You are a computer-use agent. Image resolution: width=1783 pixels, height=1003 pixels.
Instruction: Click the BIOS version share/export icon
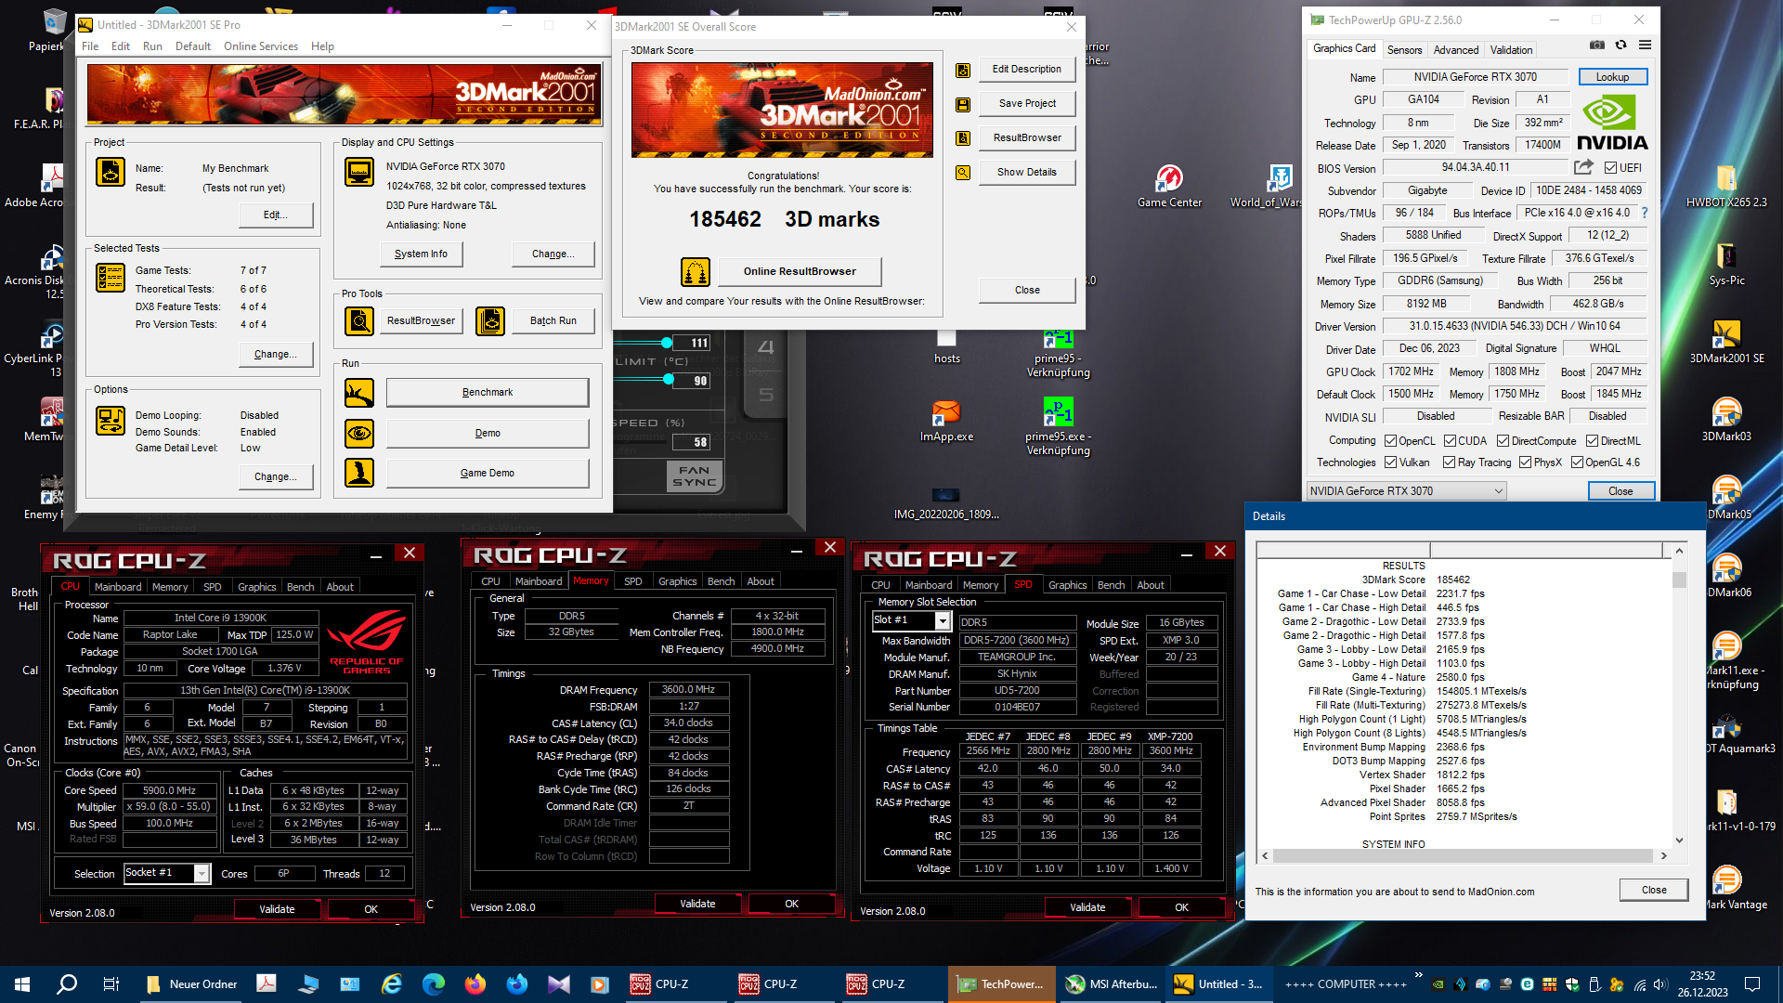point(1583,167)
